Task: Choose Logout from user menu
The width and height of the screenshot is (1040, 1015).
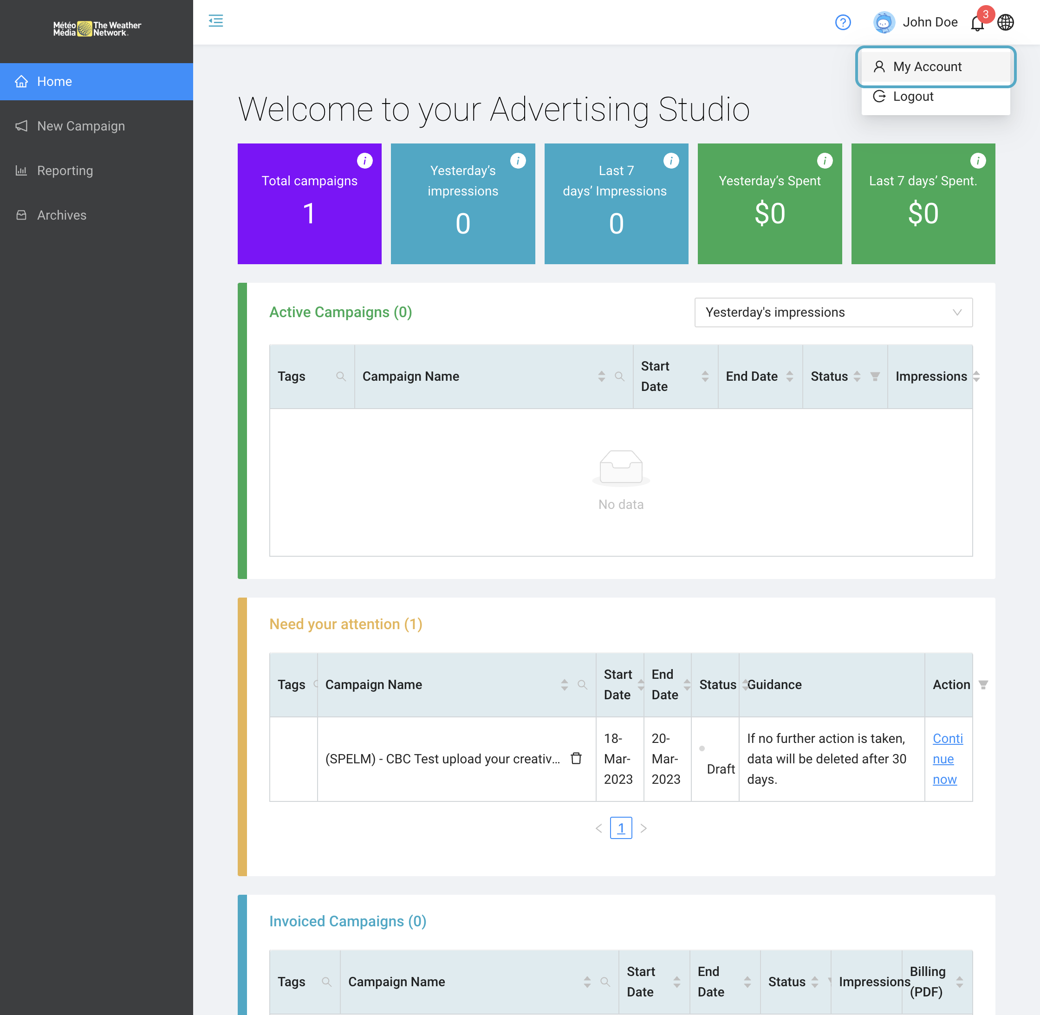Action: point(936,97)
